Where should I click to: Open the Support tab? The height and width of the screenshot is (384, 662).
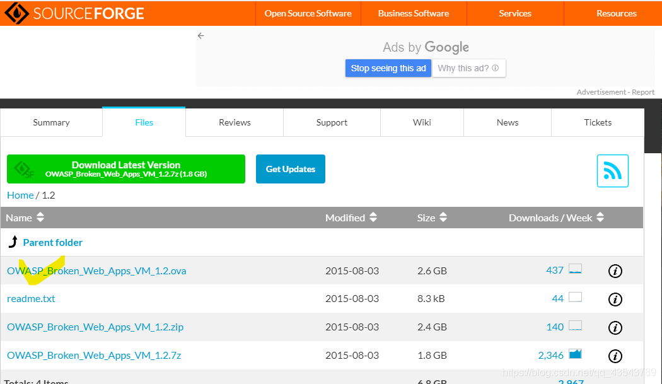[332, 122]
